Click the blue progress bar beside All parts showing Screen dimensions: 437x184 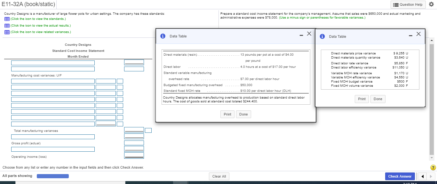pyautogui.click(x=53, y=176)
